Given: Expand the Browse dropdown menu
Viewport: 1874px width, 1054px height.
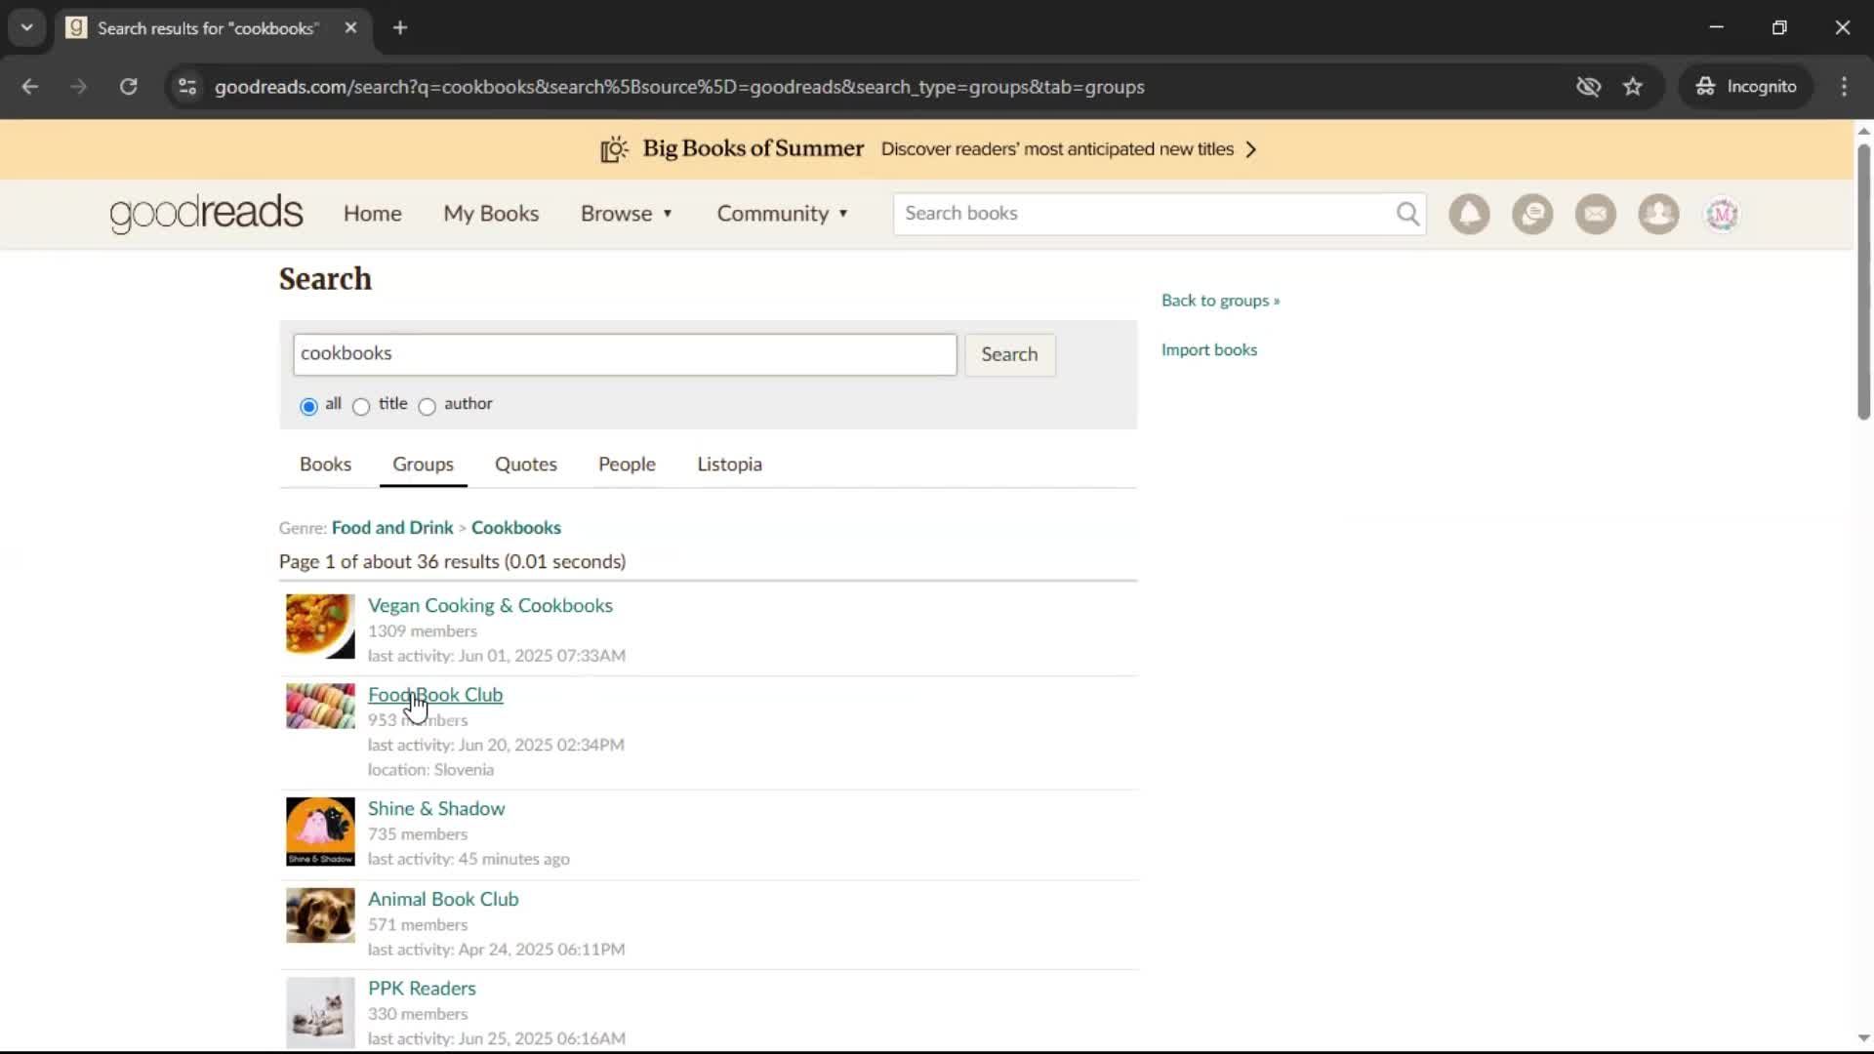Looking at the screenshot, I should [627, 214].
